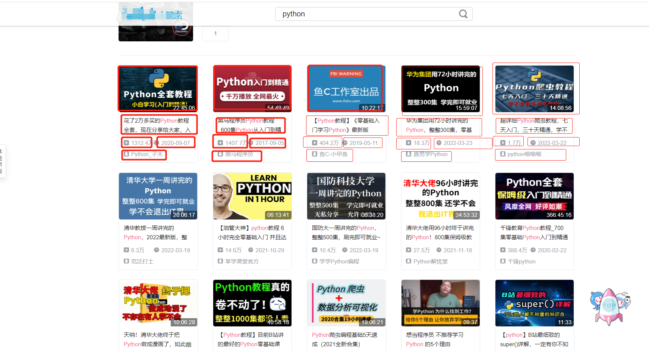Click clock icon beside 2022-03-23
The width and height of the screenshot is (649, 351).
439,143
